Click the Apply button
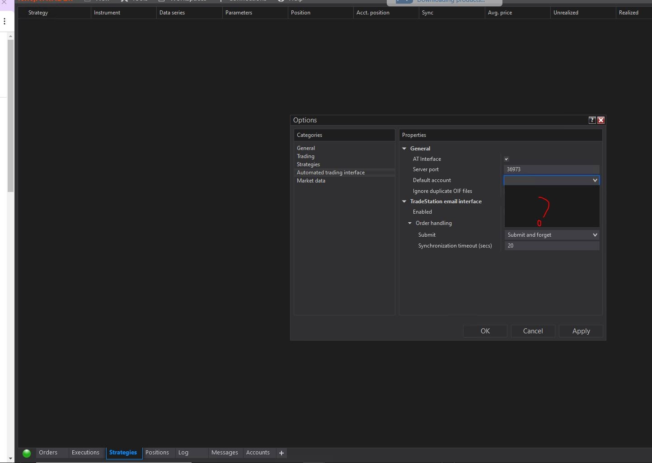Image resolution: width=652 pixels, height=463 pixels. [581, 331]
